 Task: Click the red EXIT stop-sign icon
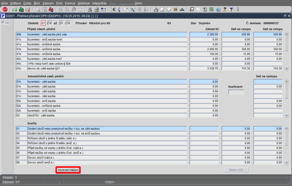click(5, 9)
